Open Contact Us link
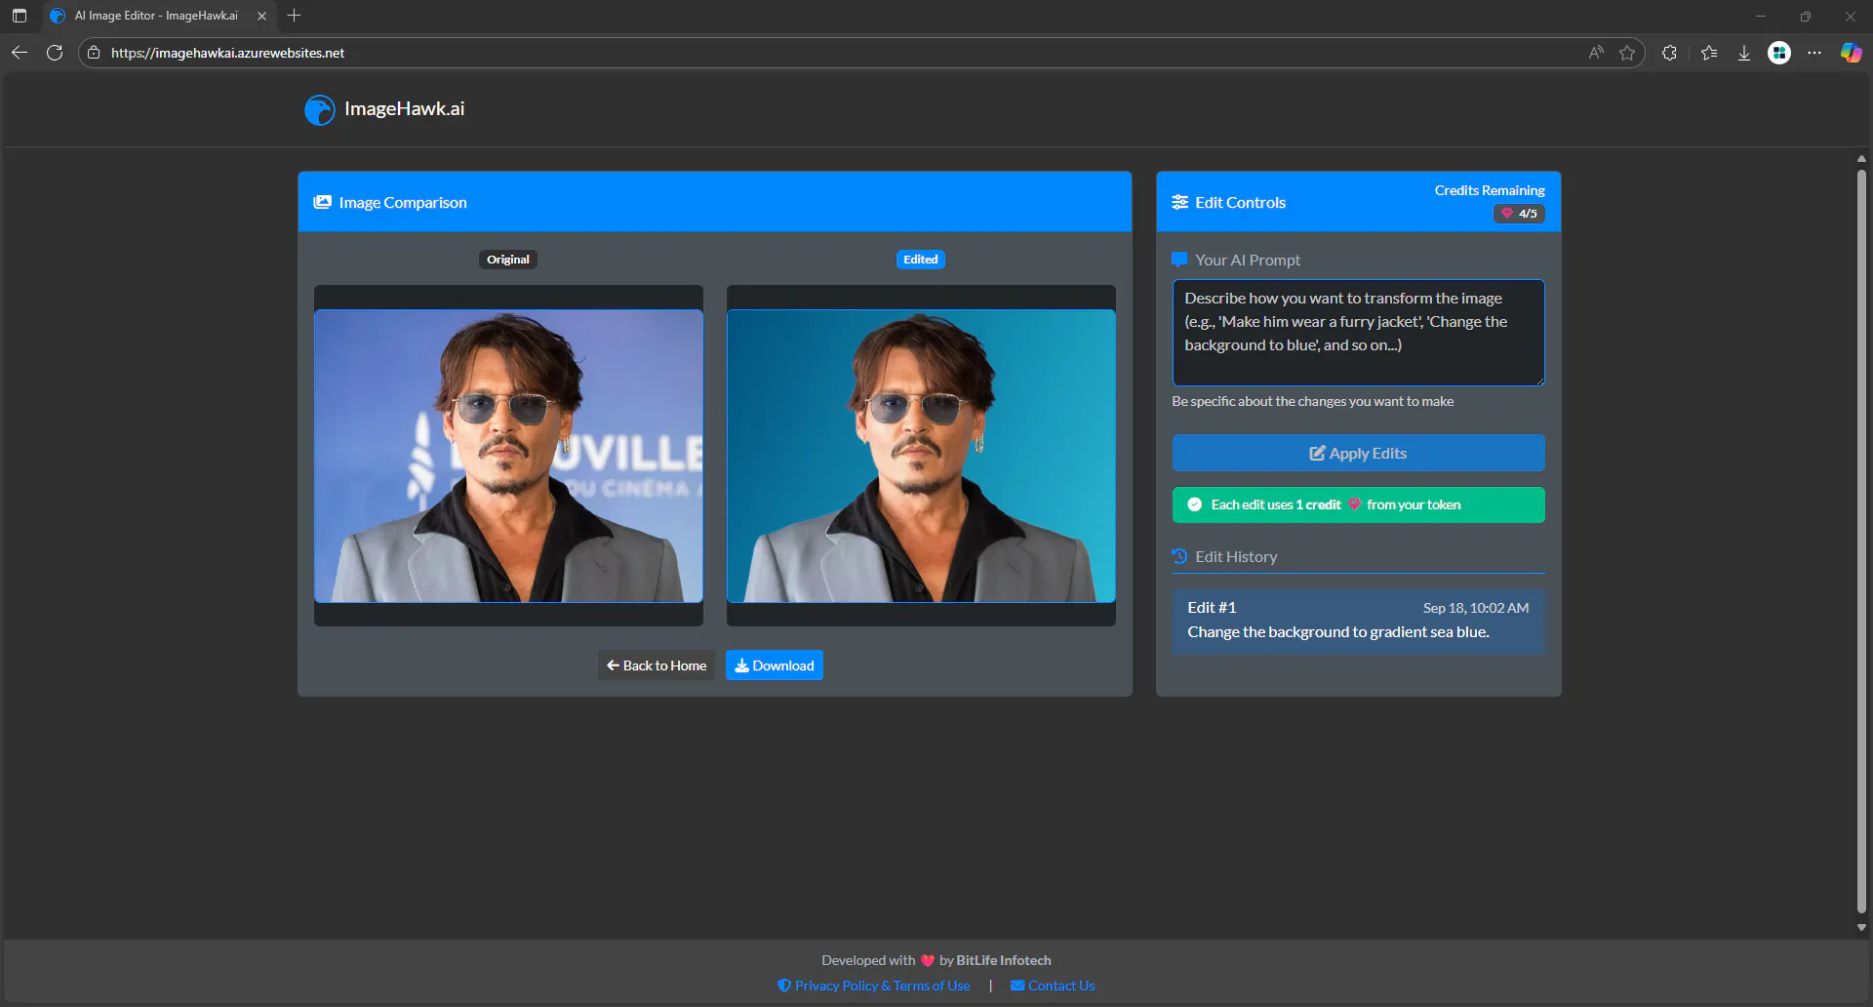This screenshot has width=1873, height=1007. click(1053, 986)
